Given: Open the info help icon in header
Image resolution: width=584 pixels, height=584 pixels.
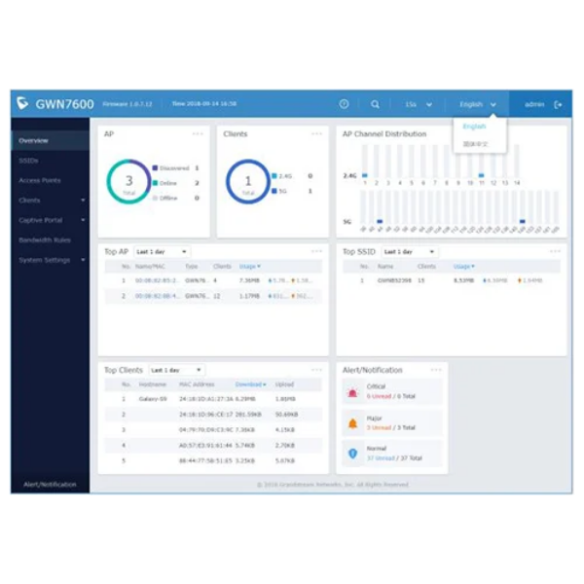Looking at the screenshot, I should coord(345,104).
